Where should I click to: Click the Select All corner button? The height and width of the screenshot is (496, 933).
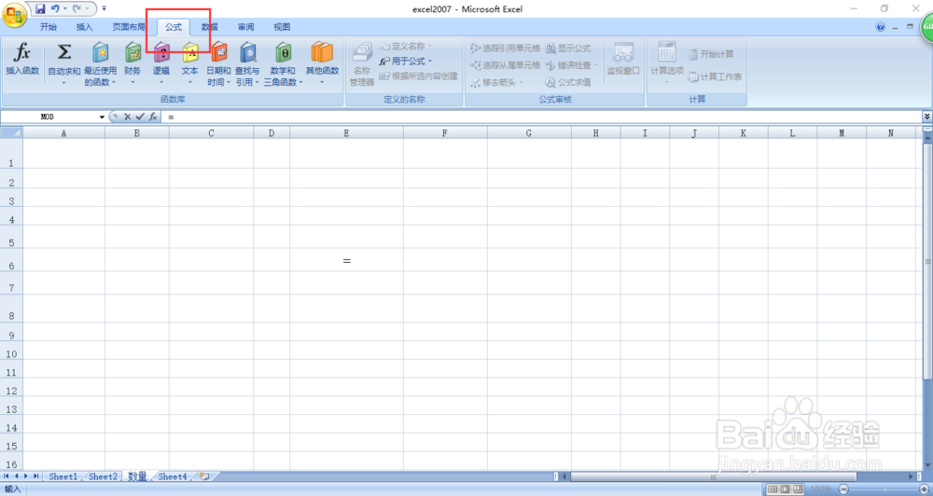click(x=11, y=132)
